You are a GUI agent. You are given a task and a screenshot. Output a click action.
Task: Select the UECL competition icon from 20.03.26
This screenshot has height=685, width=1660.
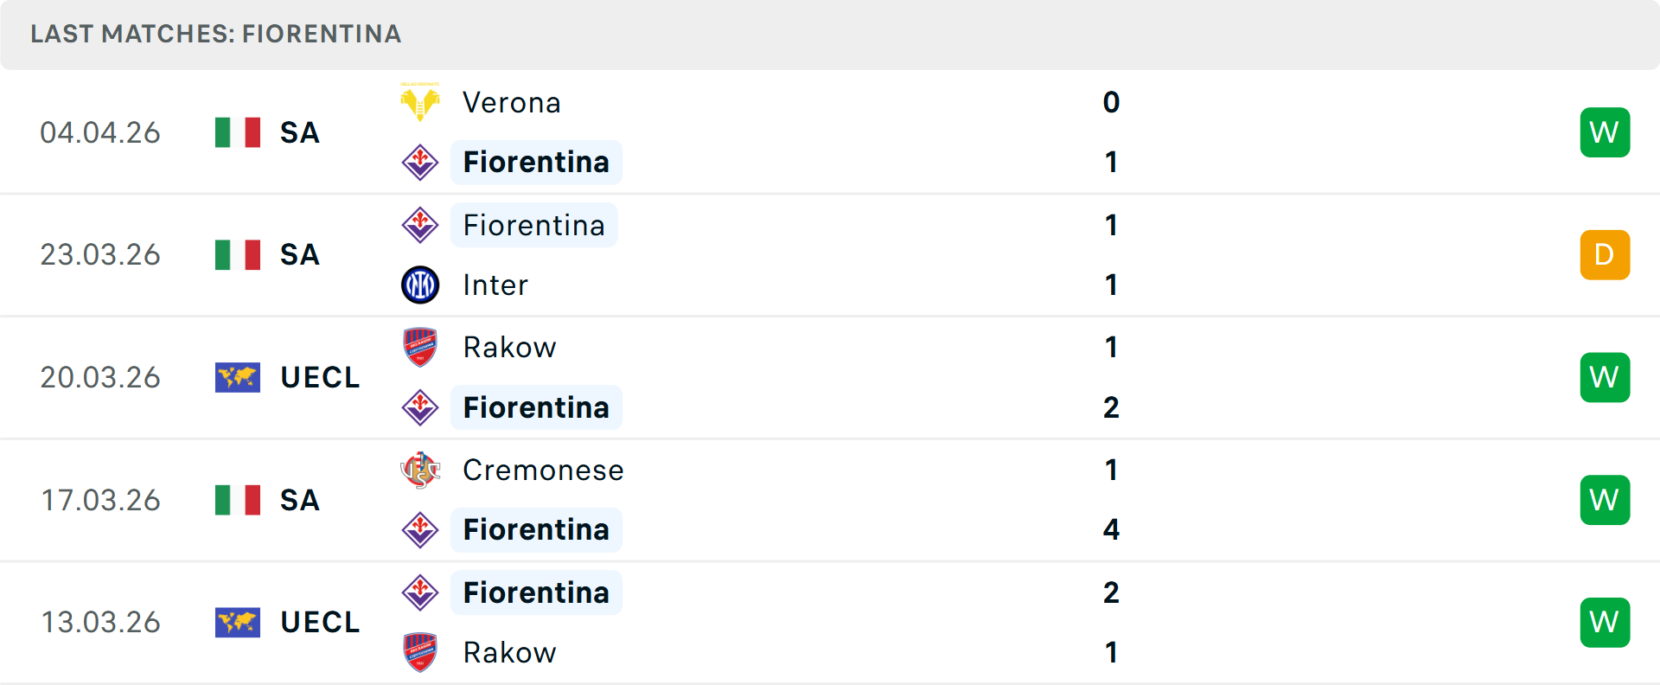click(x=238, y=377)
